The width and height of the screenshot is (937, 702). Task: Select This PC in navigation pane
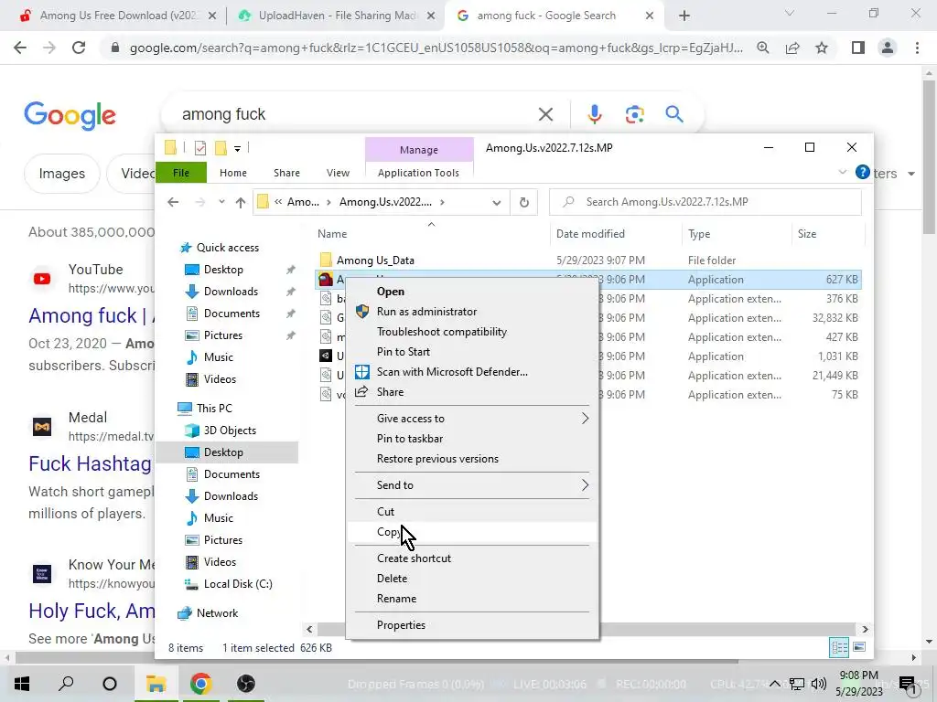click(214, 409)
